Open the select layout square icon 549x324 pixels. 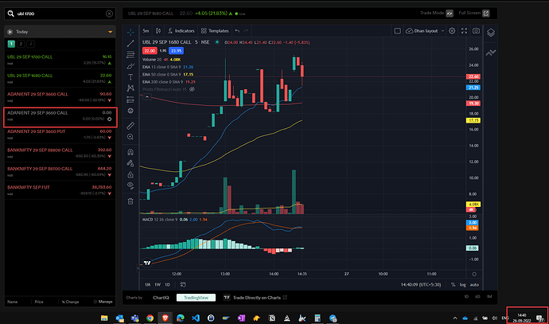pos(397,31)
